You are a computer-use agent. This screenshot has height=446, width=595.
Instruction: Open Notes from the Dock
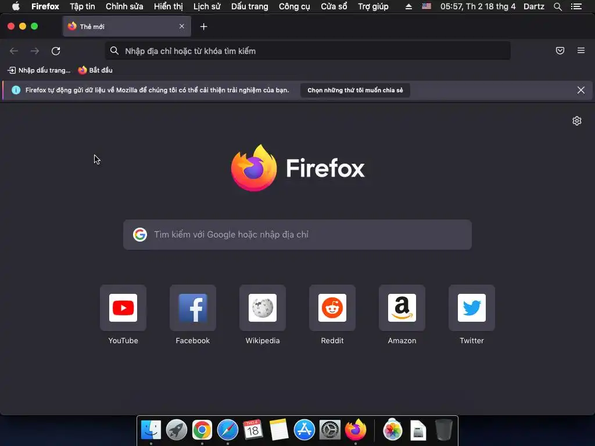(279, 430)
